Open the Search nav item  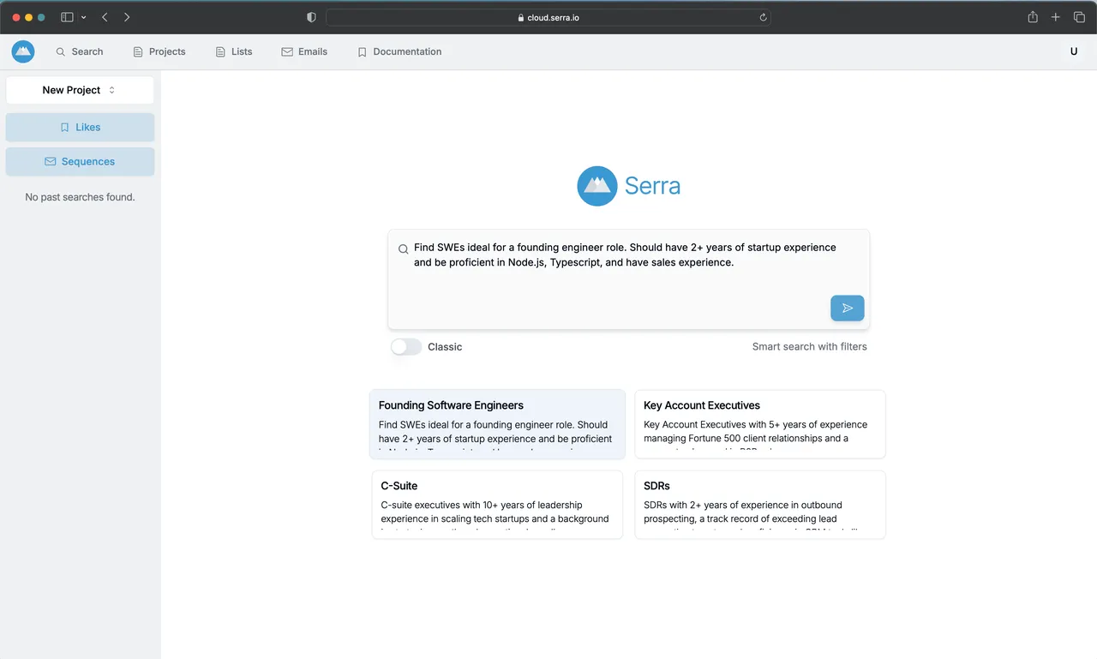coord(80,51)
